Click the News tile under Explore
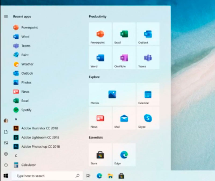 coord(100,118)
